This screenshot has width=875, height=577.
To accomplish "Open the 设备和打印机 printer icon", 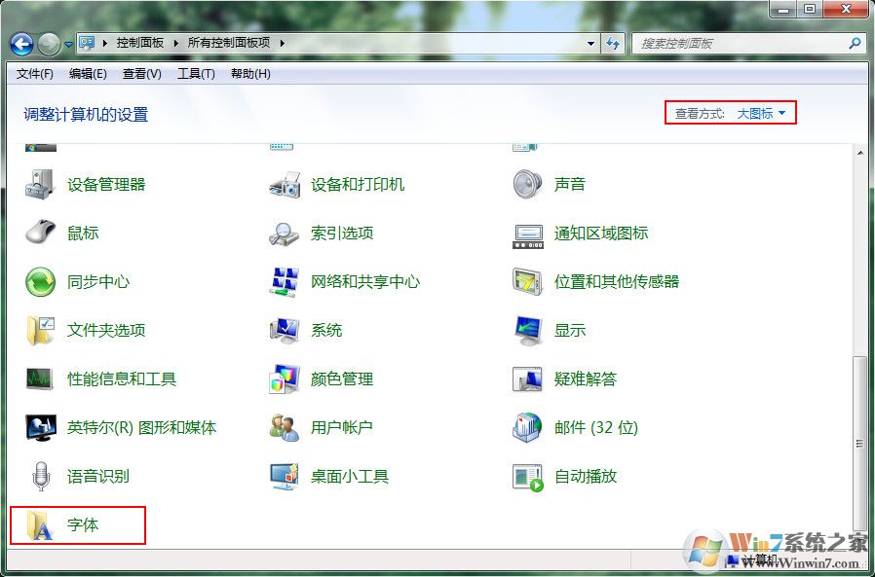I will pos(285,185).
